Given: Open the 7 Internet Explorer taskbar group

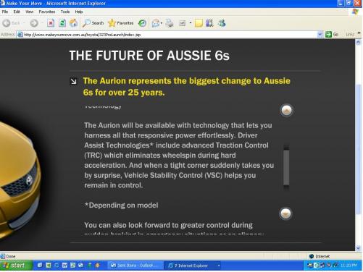Looking at the screenshot, I should [x=193, y=265].
